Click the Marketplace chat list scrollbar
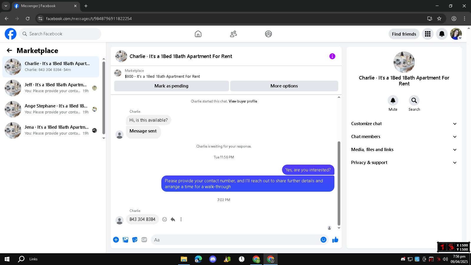This screenshot has width=471, height=265. (x=104, y=98)
